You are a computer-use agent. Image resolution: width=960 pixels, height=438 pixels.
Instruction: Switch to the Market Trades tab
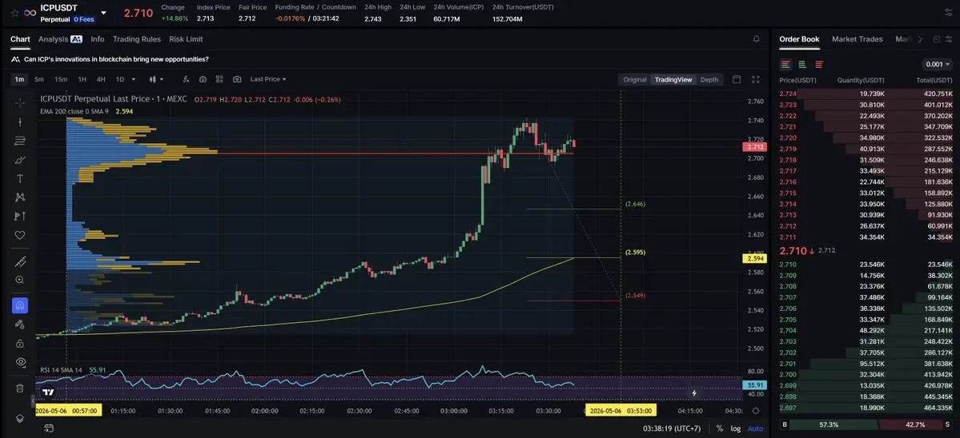tap(858, 39)
